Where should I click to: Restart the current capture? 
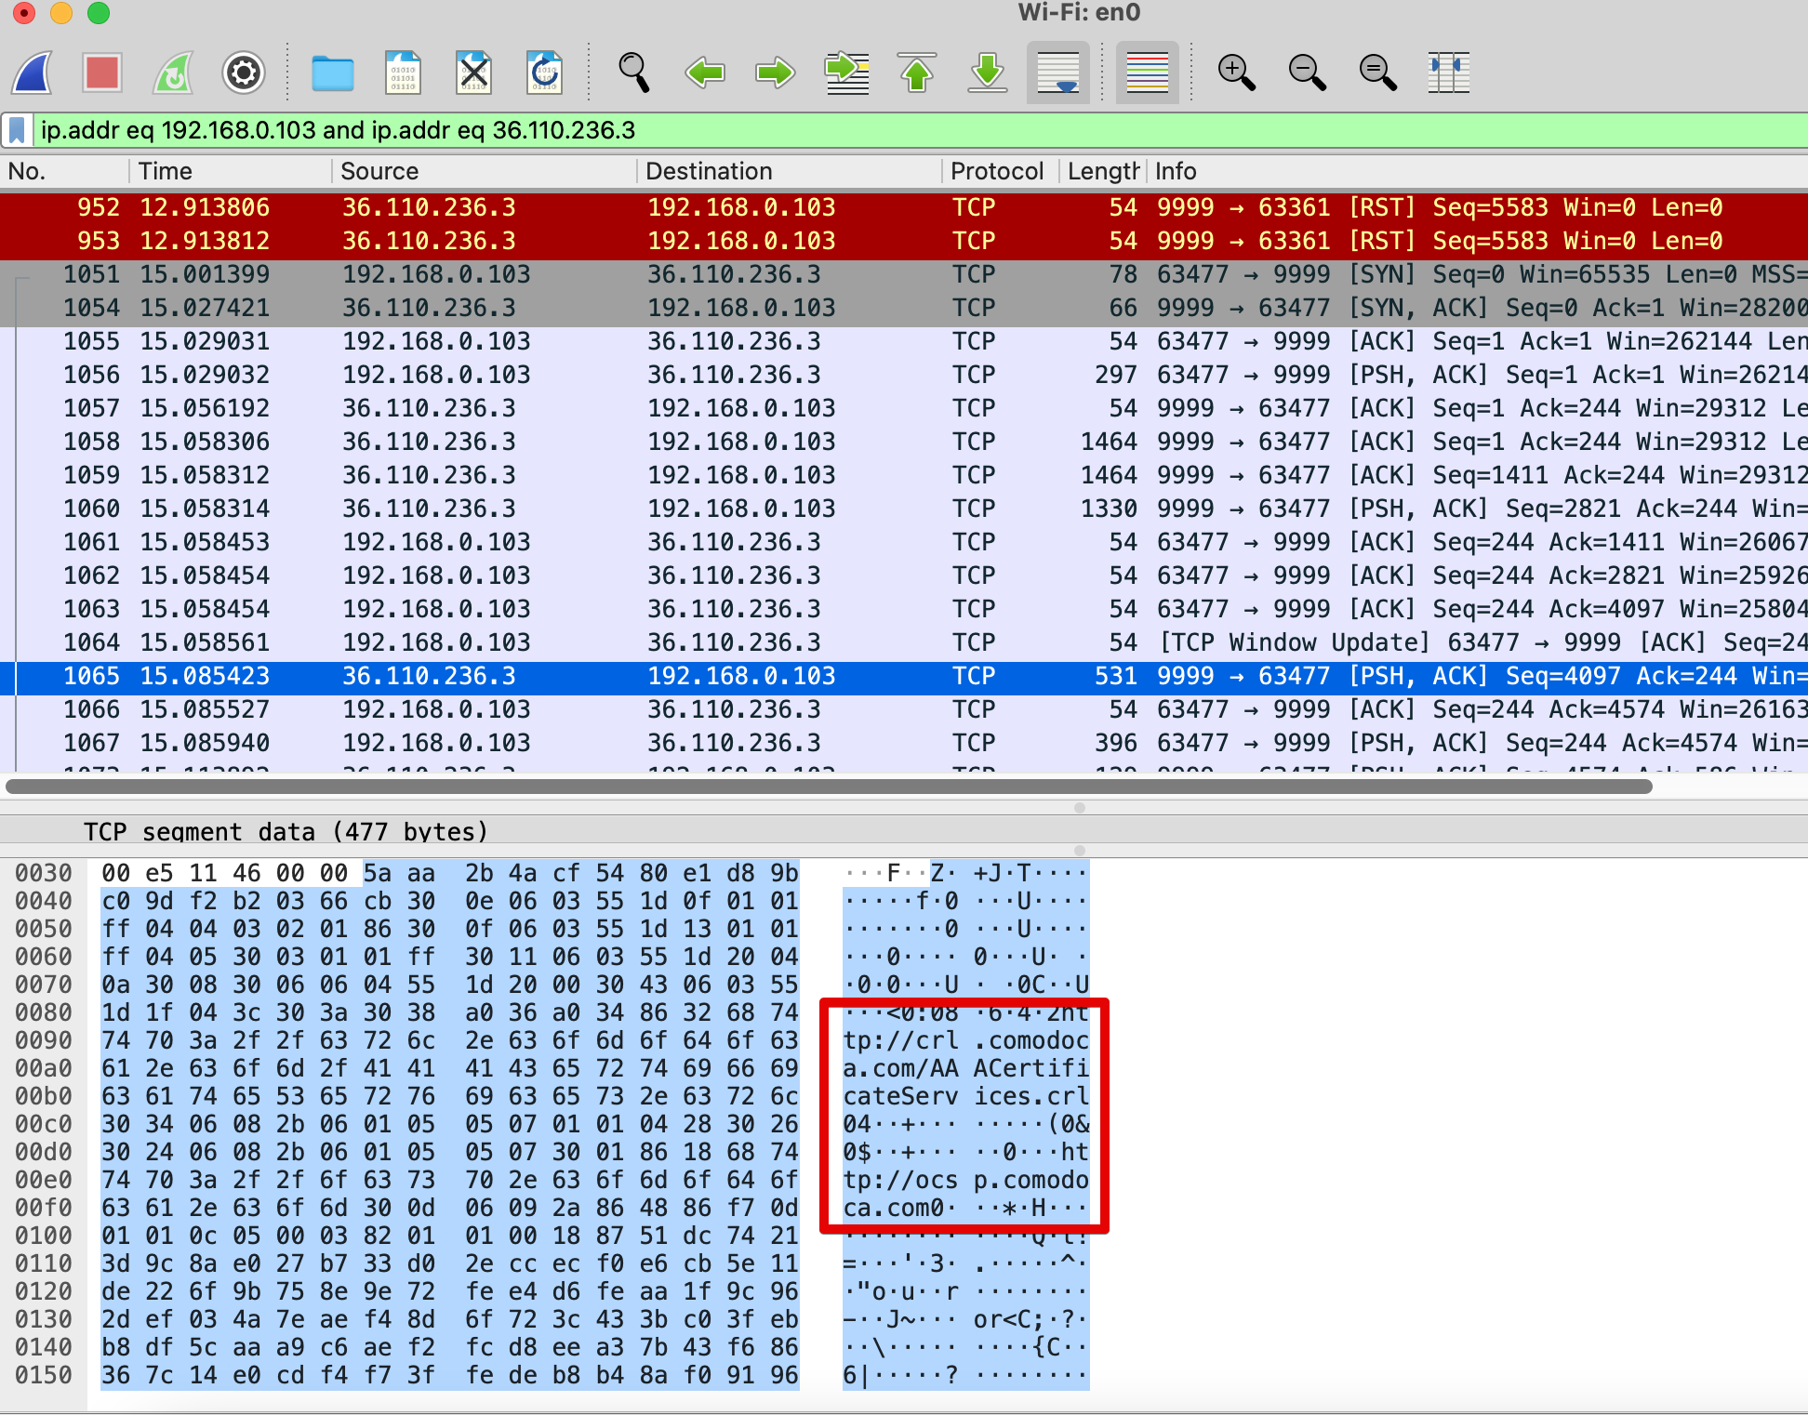pos(173,73)
